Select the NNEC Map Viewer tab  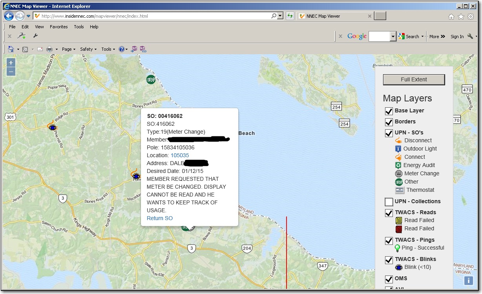(333, 16)
